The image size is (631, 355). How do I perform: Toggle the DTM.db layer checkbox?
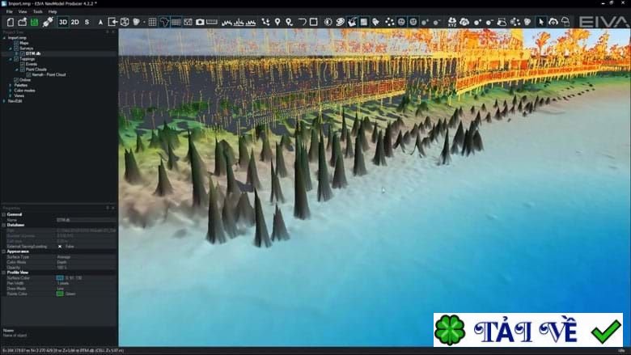click(x=22, y=53)
